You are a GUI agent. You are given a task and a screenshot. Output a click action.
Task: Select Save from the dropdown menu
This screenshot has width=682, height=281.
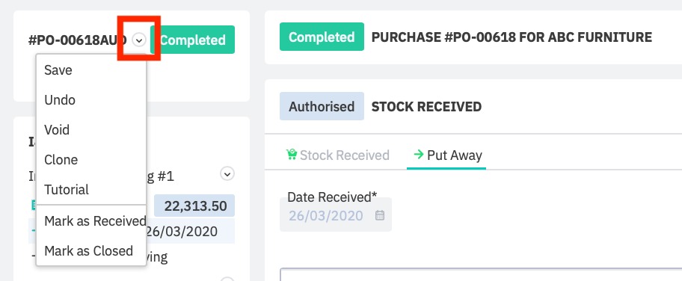coord(91,70)
